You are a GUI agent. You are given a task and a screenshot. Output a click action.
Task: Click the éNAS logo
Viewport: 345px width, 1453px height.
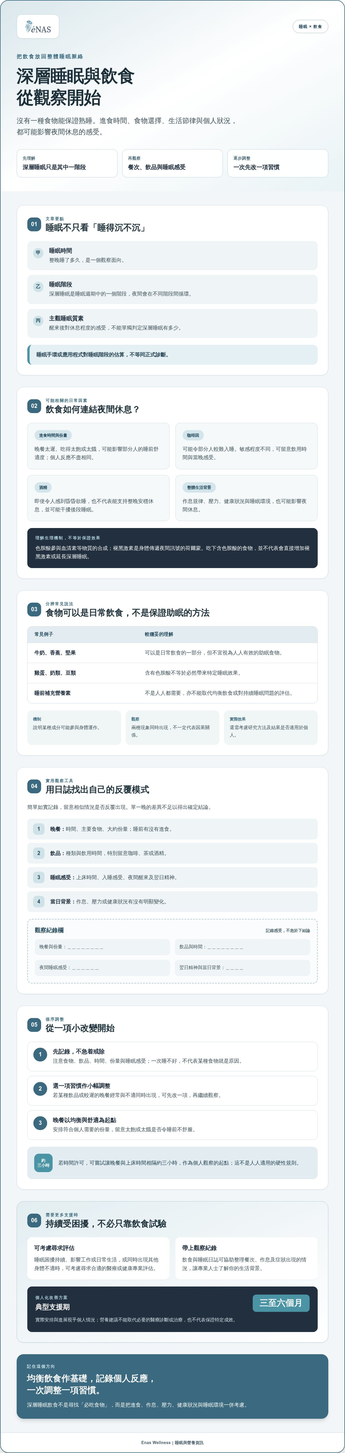[38, 27]
